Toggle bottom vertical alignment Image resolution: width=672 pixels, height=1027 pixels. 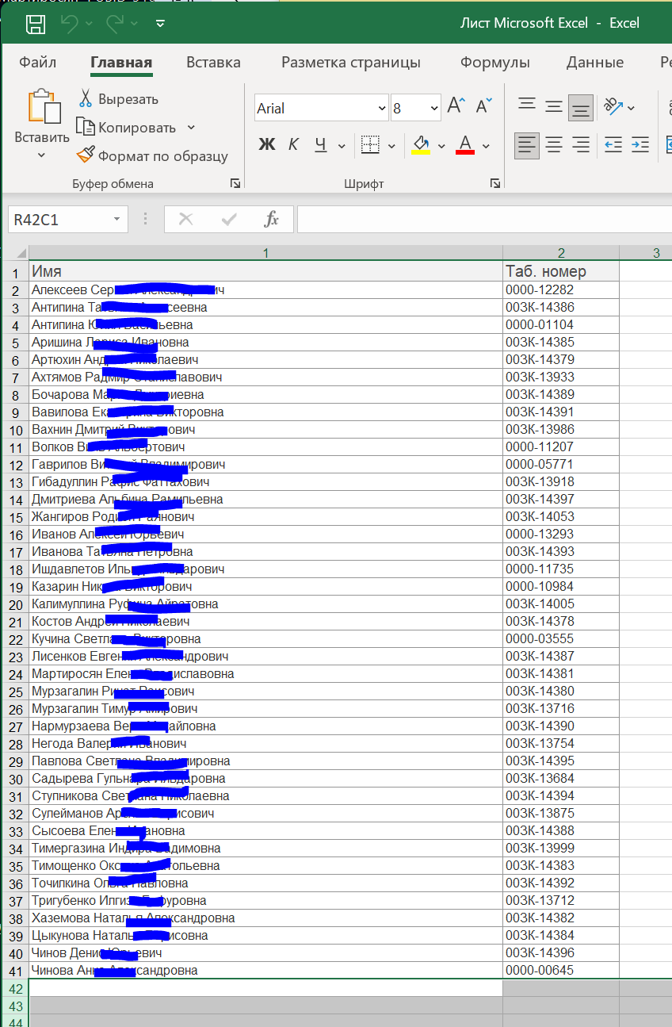click(581, 106)
